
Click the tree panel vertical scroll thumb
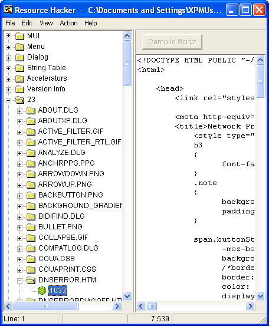click(127, 63)
